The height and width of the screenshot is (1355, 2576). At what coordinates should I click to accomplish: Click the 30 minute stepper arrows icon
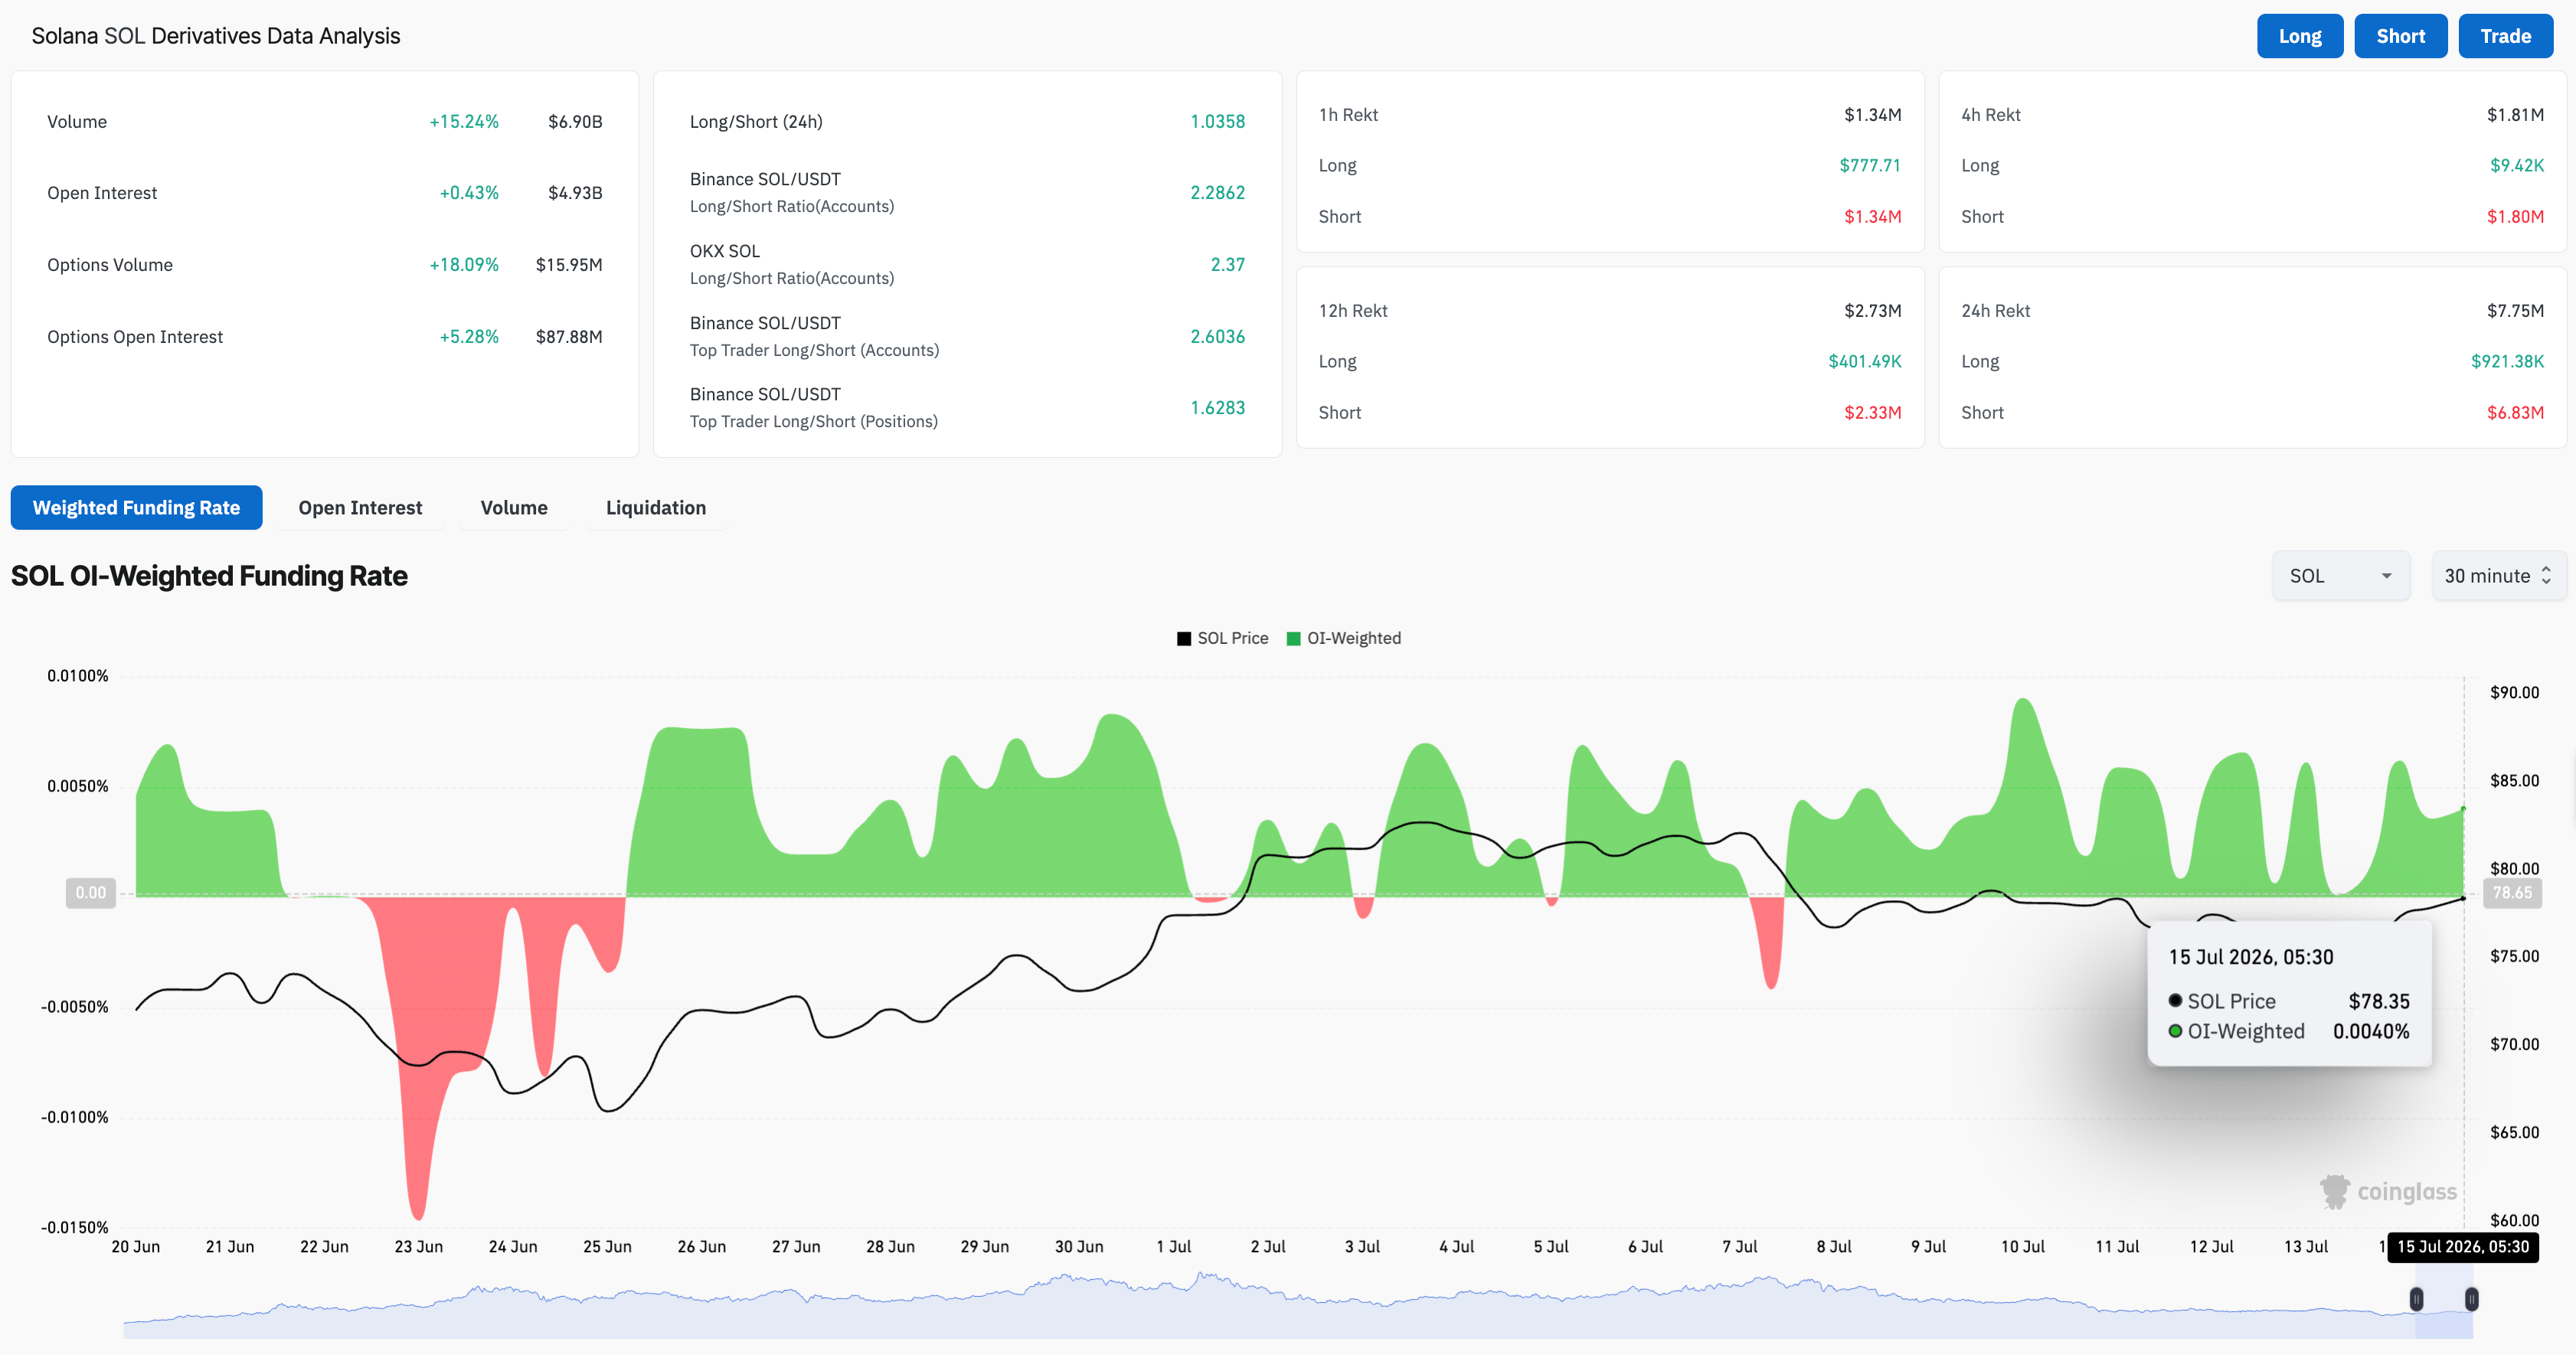[2546, 576]
